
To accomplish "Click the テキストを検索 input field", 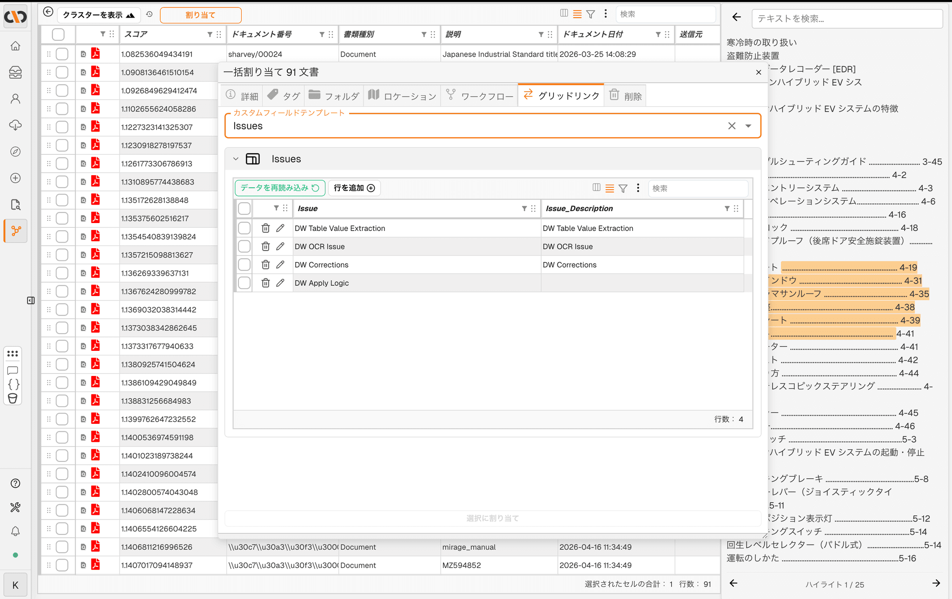I will pos(846,19).
